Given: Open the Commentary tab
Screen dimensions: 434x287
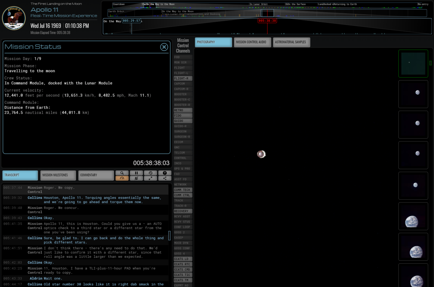Looking at the screenshot, I should pyautogui.click(x=96, y=175).
